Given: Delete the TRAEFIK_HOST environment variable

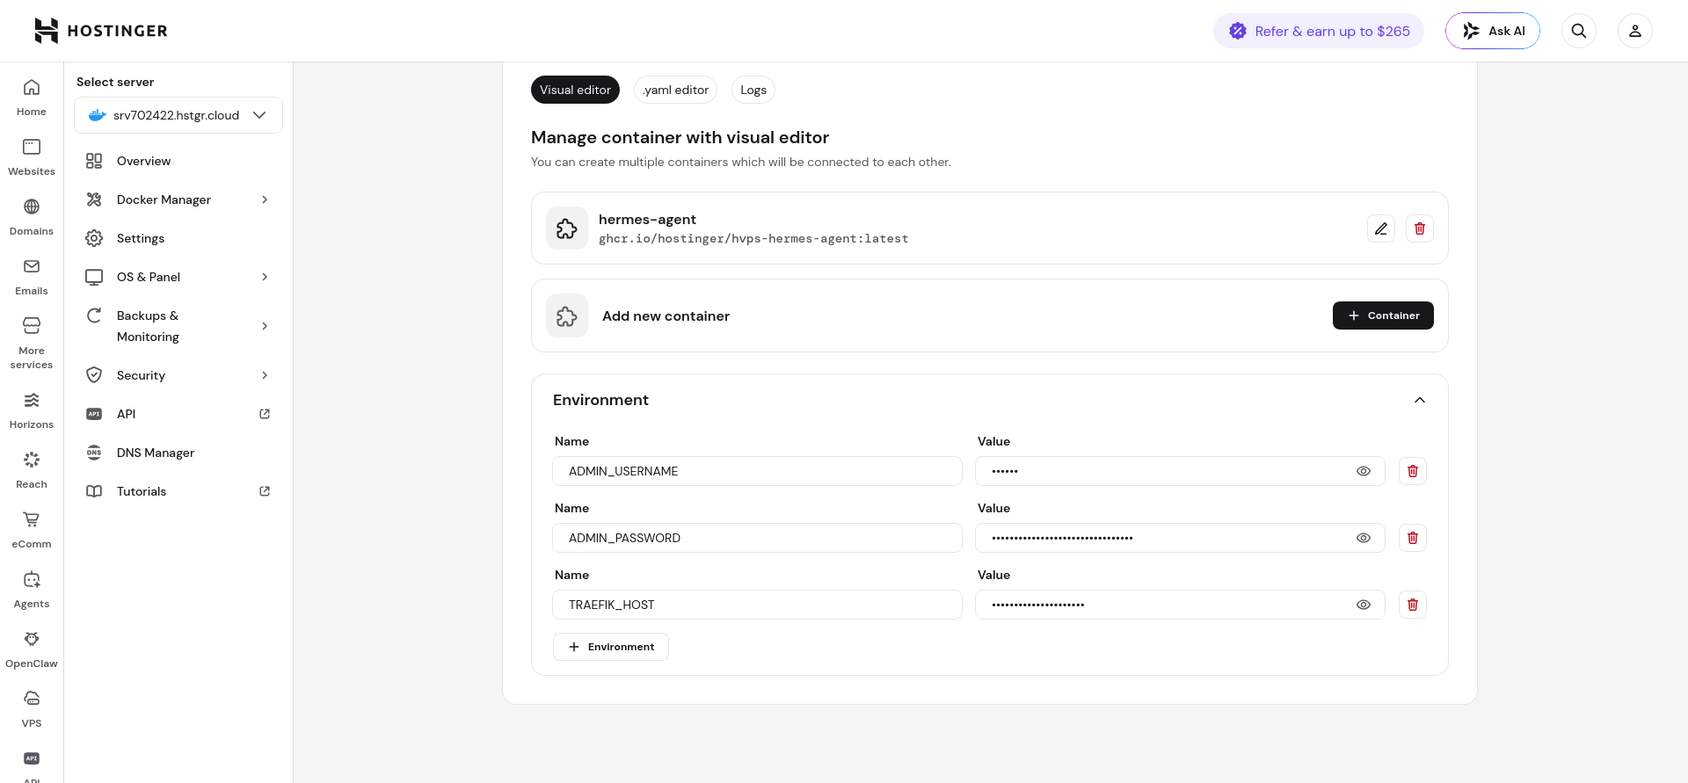Looking at the screenshot, I should (x=1413, y=605).
